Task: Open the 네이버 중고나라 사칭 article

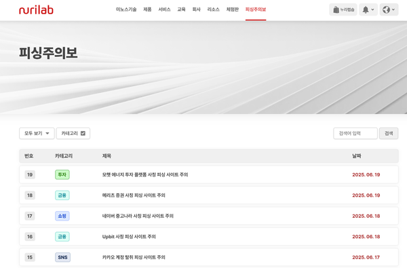Action: [138, 216]
